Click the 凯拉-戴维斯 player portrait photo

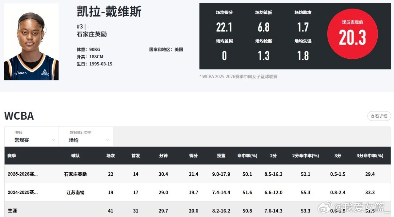click(31, 42)
